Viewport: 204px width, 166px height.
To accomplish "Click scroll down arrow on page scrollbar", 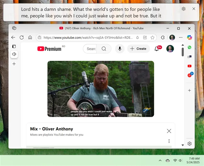I will 183,145.
